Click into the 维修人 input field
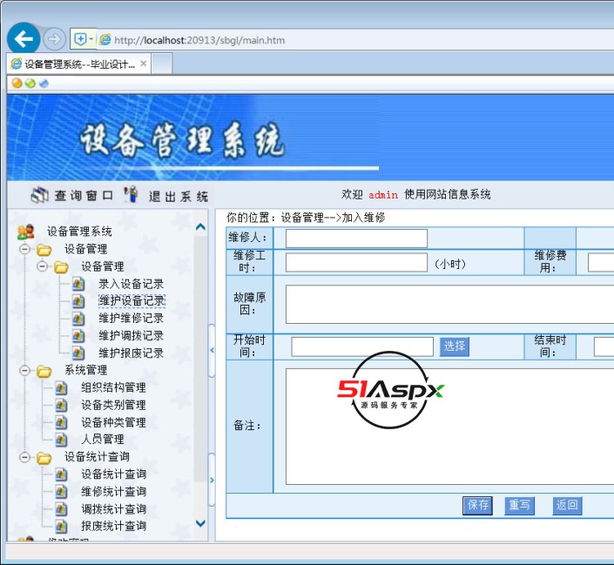614x565 pixels. (356, 238)
